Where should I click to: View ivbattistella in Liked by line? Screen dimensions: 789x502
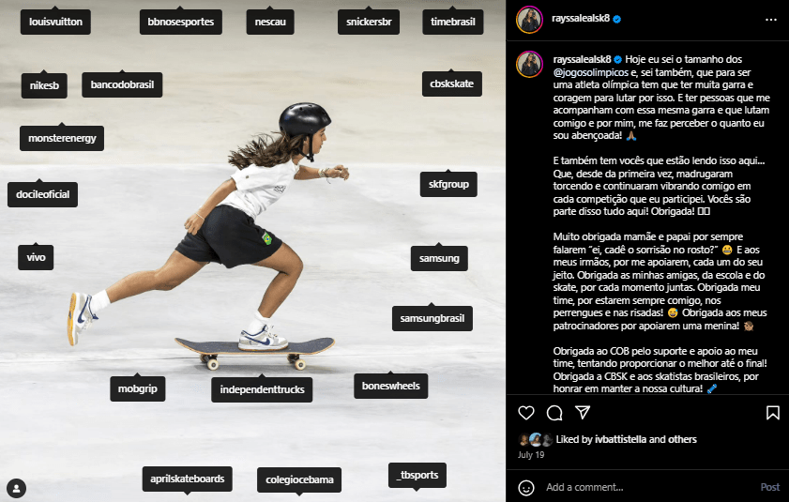[x=620, y=439]
